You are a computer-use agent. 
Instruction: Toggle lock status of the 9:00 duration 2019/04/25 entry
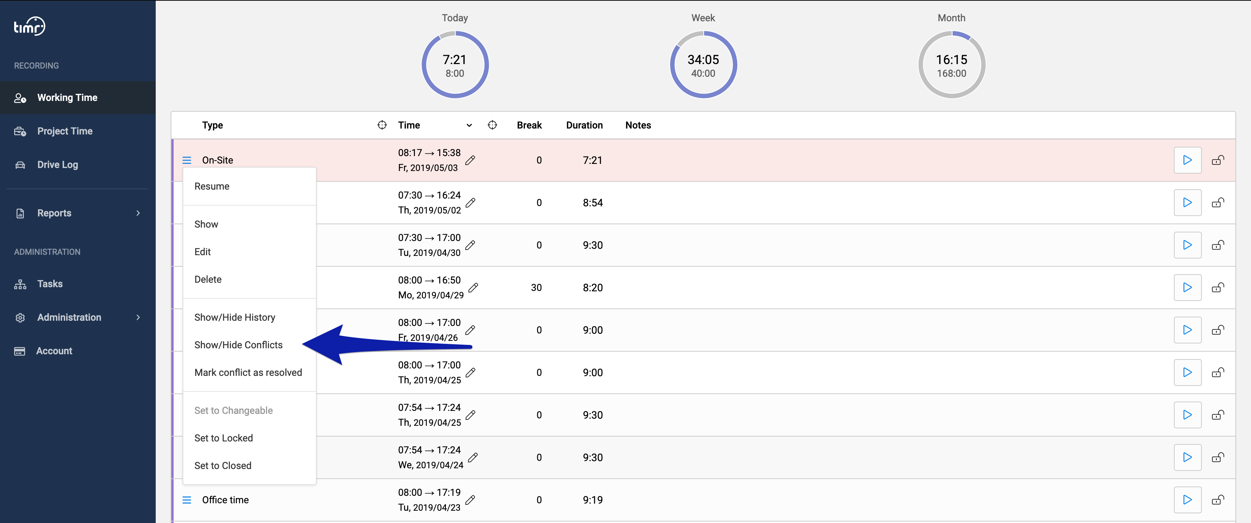(1218, 373)
